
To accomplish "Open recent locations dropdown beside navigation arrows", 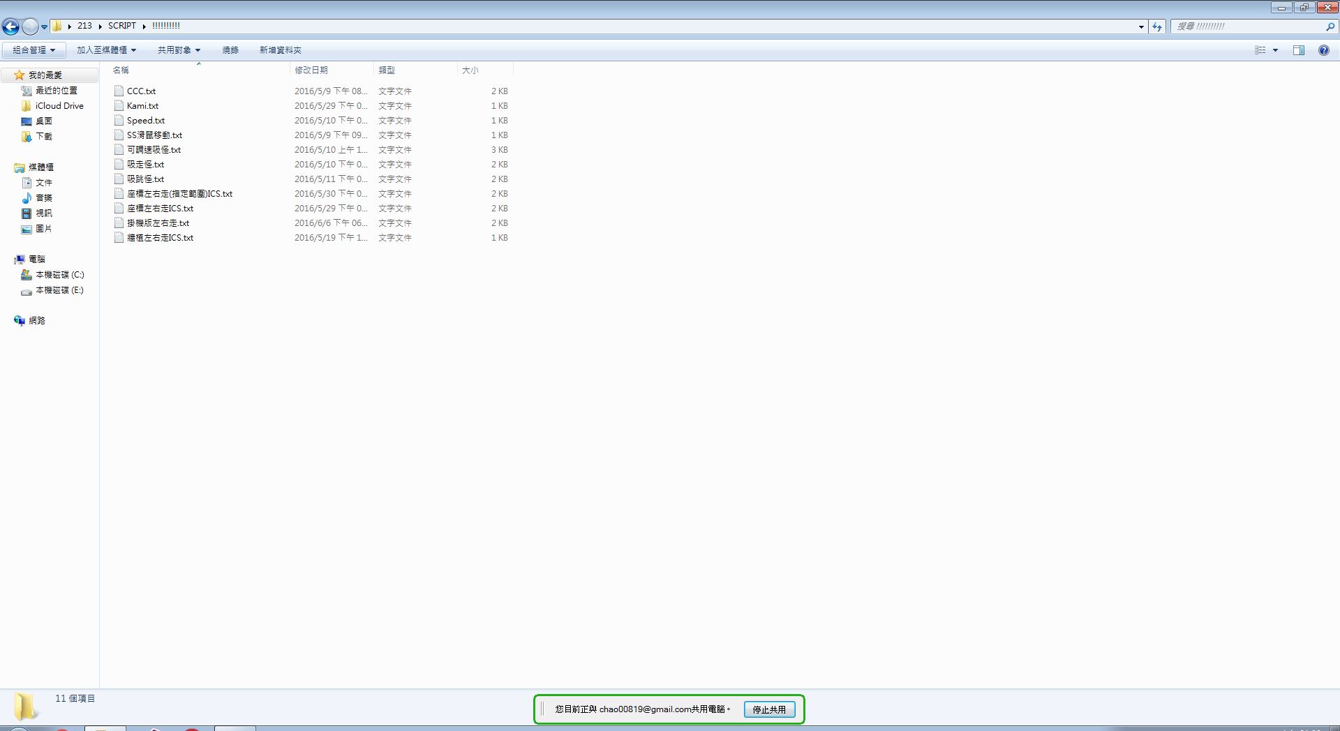I will pos(44,27).
